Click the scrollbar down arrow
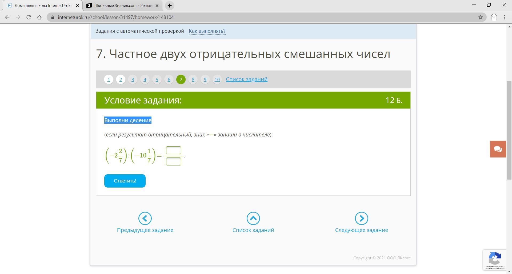 pos(509,271)
